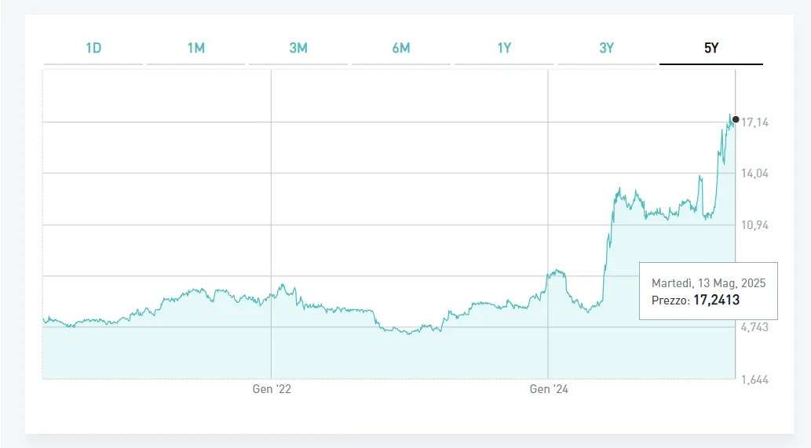Choose the 1Y chart range tab
Screen dimensions: 811x448
[x=504, y=48]
